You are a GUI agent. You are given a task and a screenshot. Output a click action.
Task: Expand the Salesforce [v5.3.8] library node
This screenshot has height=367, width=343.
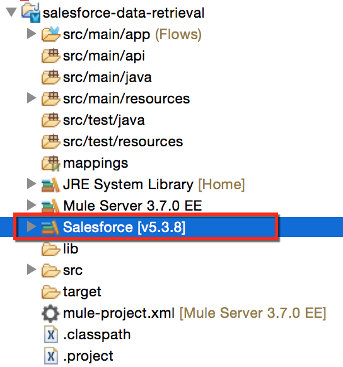click(x=32, y=227)
